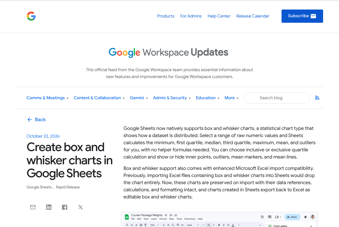The width and height of the screenshot is (339, 227).
Task: Expand the Admin & Security menu
Action: point(172,98)
